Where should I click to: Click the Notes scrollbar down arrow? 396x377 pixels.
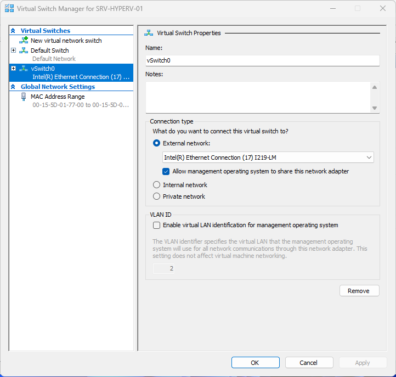tap(375, 108)
